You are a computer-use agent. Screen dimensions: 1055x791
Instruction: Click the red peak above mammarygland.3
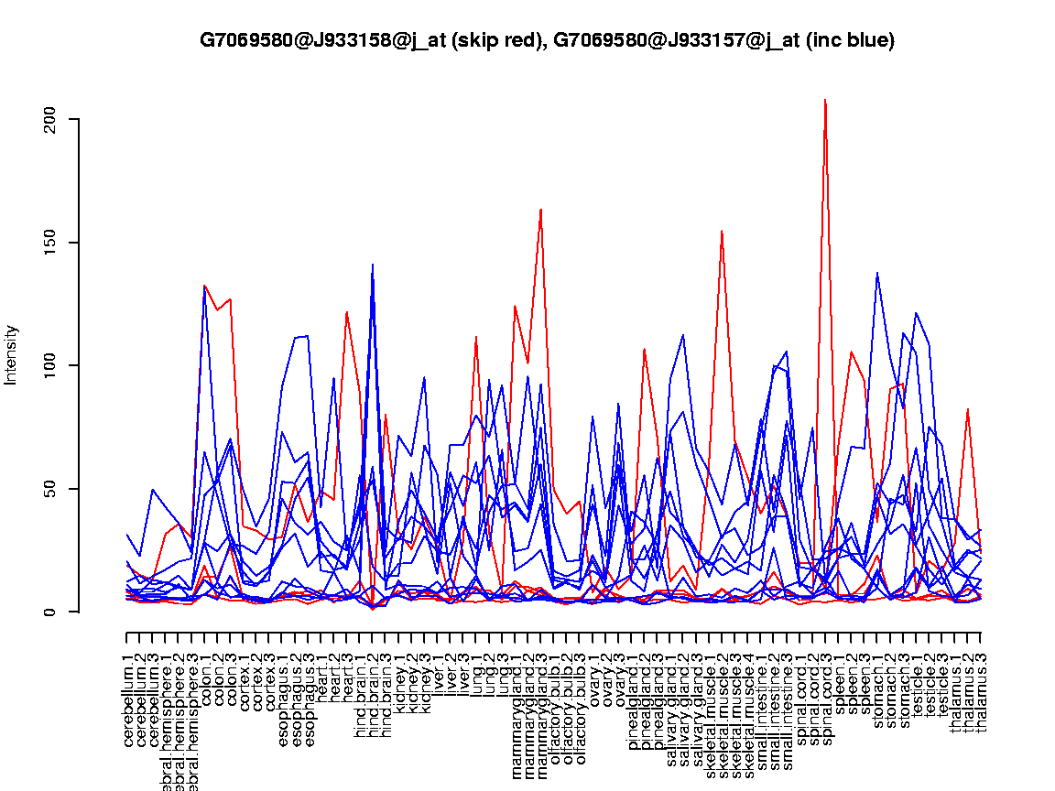point(541,210)
